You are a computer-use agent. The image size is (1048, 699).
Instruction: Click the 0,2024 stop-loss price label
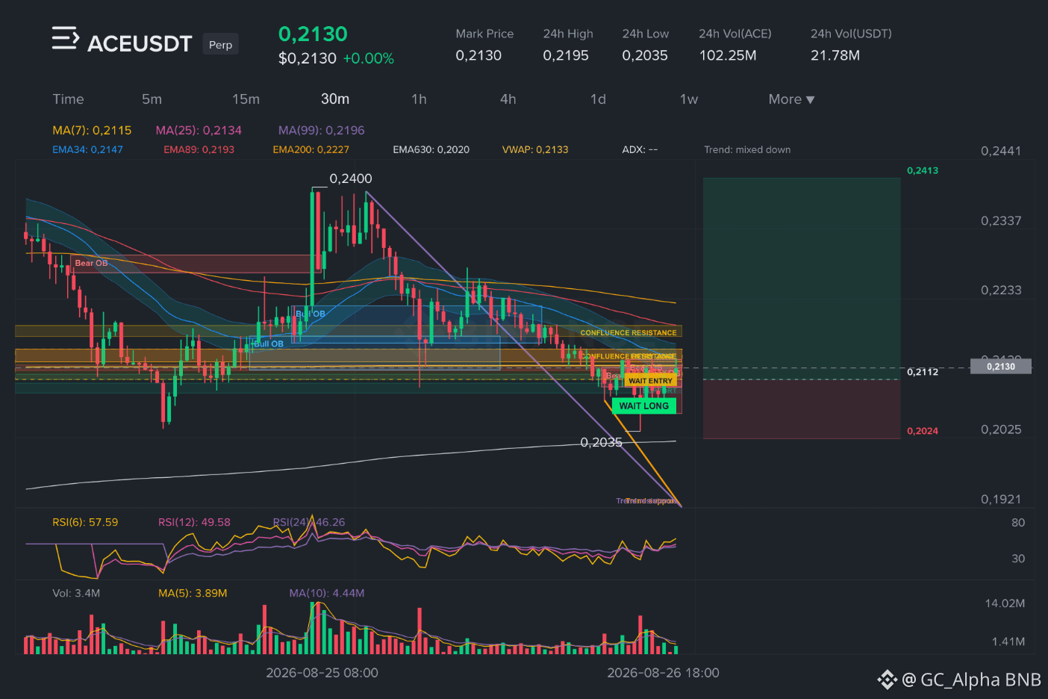[x=923, y=431]
